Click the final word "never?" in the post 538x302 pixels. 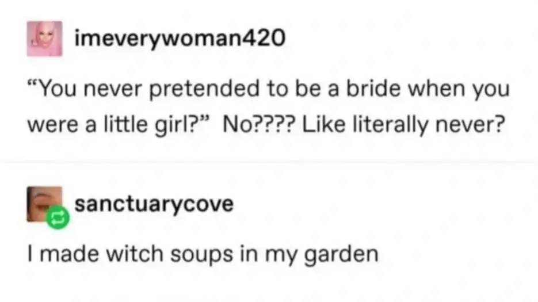(x=470, y=124)
